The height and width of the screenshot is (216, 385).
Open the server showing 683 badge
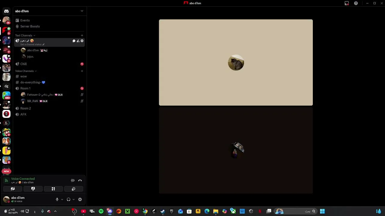6,95
